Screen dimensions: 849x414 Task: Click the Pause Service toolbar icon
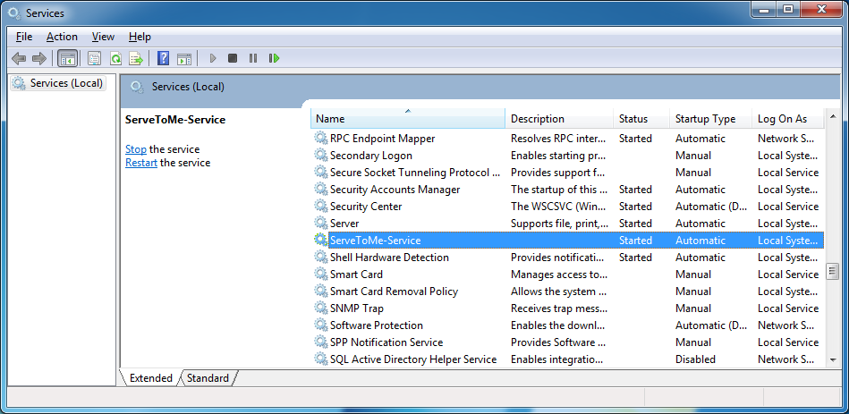coord(253,58)
